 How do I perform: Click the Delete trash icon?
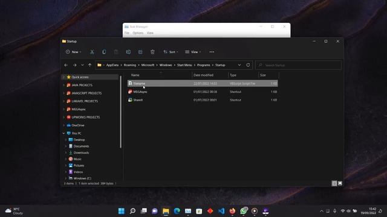[152, 52]
